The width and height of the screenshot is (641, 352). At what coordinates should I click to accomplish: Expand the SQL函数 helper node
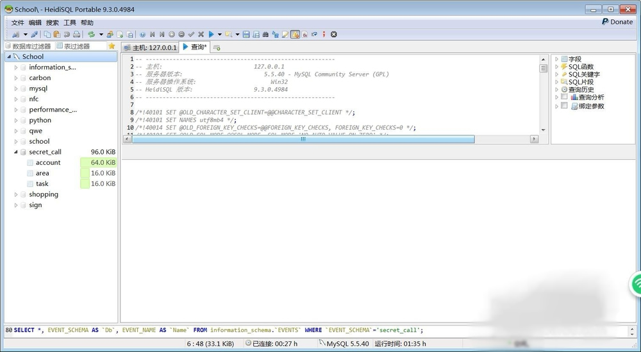point(556,67)
